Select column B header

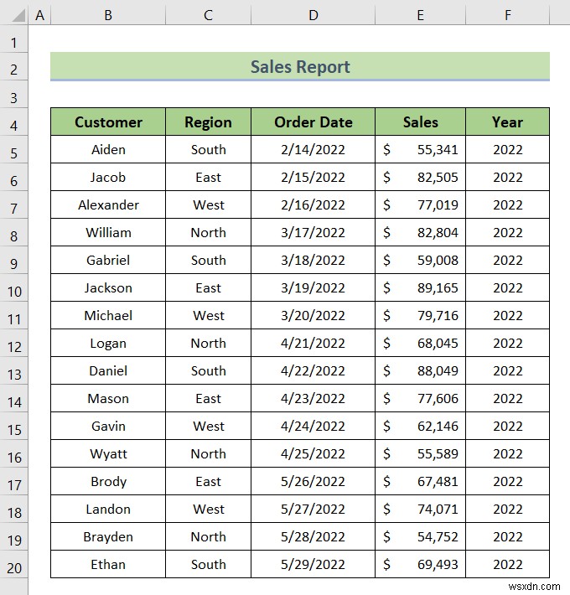click(108, 15)
